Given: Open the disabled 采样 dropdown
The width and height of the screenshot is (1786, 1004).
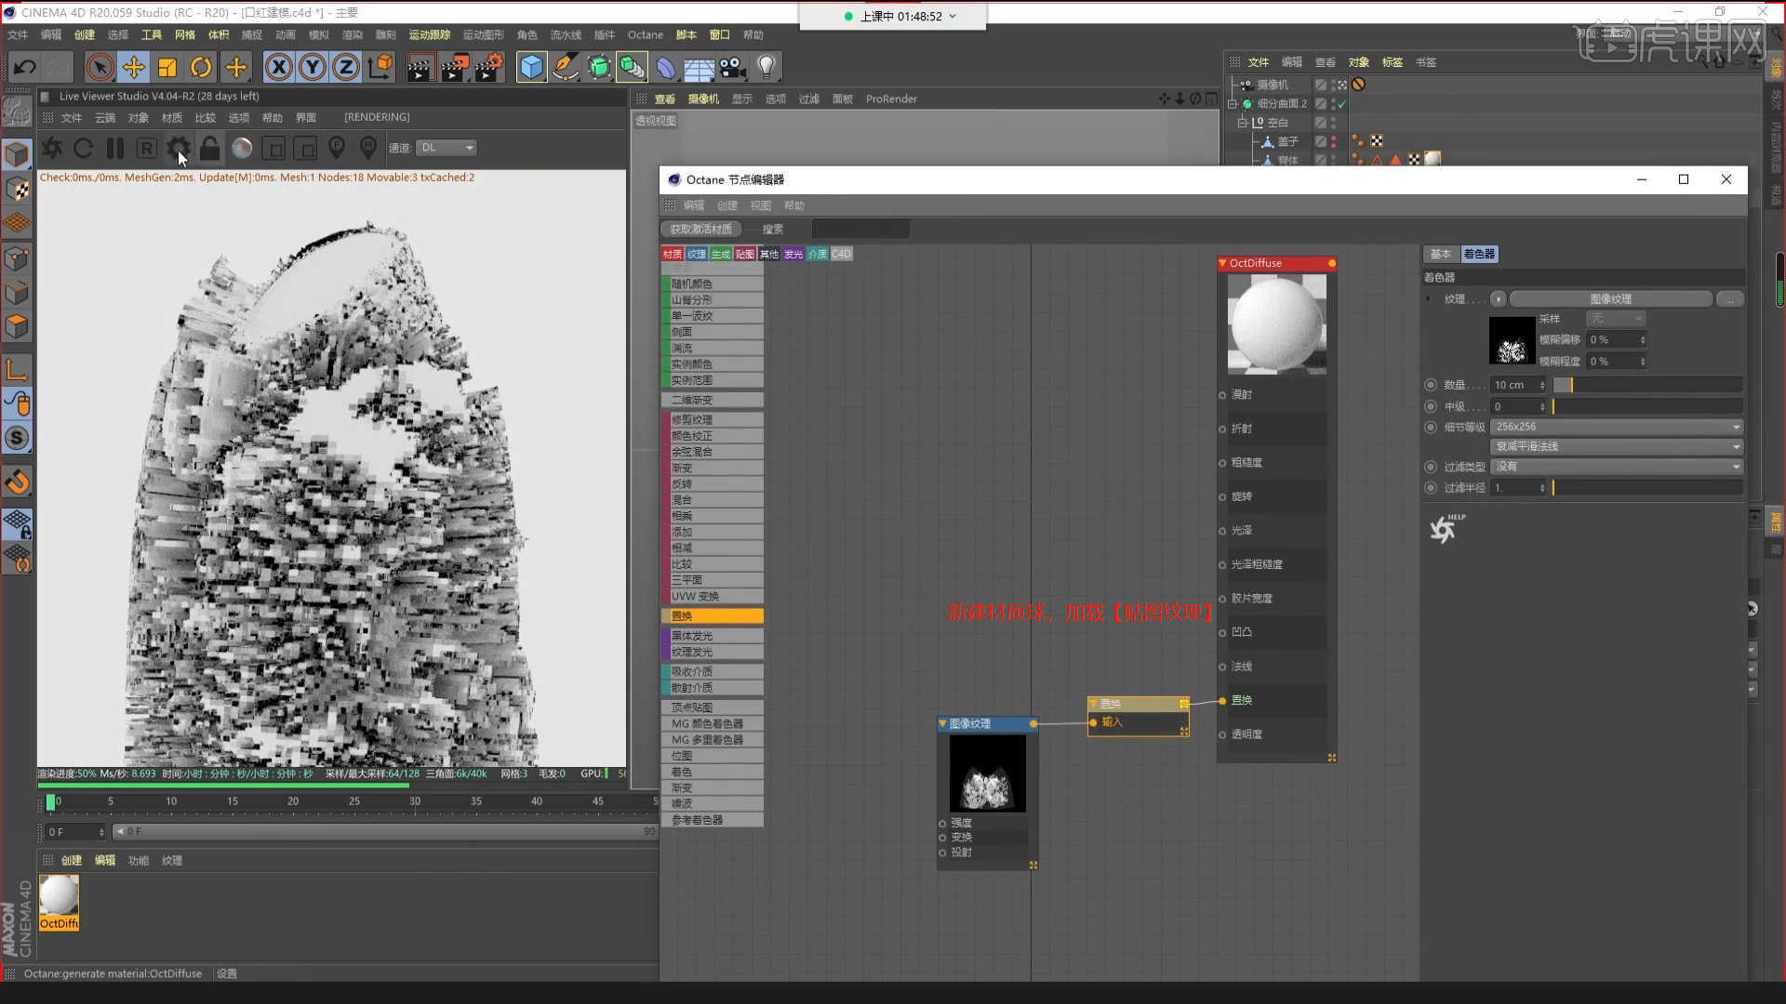Looking at the screenshot, I should point(1616,319).
